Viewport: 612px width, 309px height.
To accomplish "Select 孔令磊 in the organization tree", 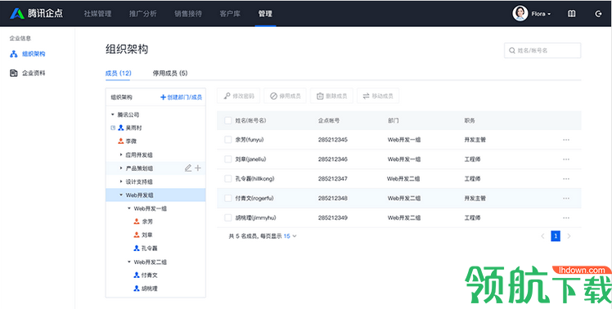I will coord(146,249).
